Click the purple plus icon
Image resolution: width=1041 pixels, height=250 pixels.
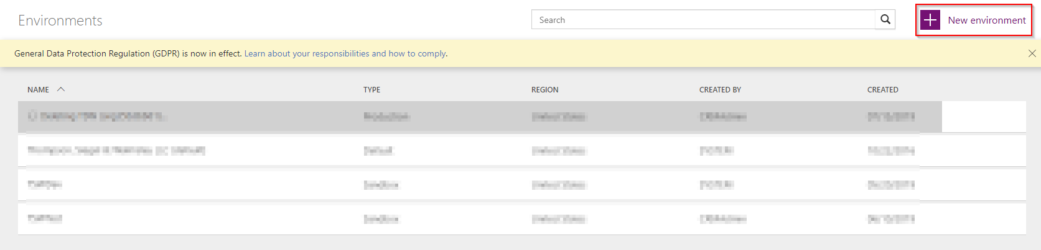point(930,20)
